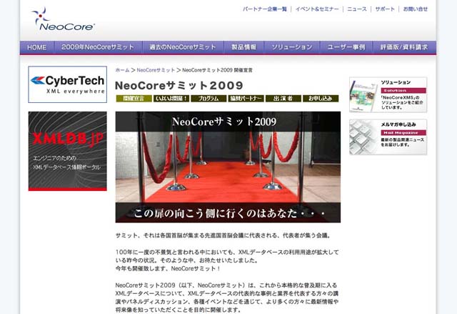Viewport: 457px width, 314px height.
Task: Click the NeoCoreサミット breadcrumb link
Action: (x=156, y=70)
